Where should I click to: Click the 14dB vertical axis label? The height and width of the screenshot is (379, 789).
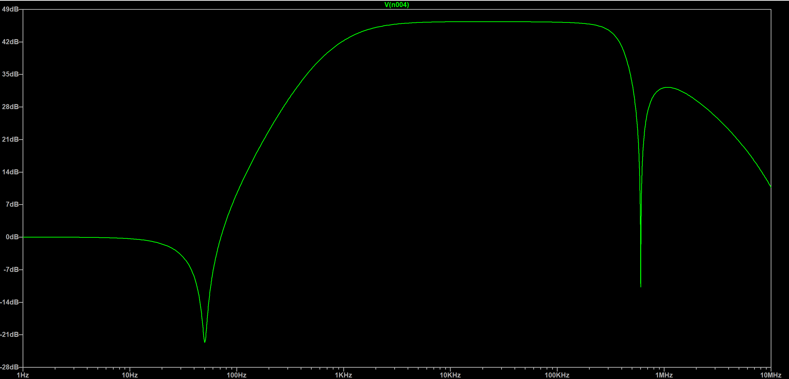point(10,172)
